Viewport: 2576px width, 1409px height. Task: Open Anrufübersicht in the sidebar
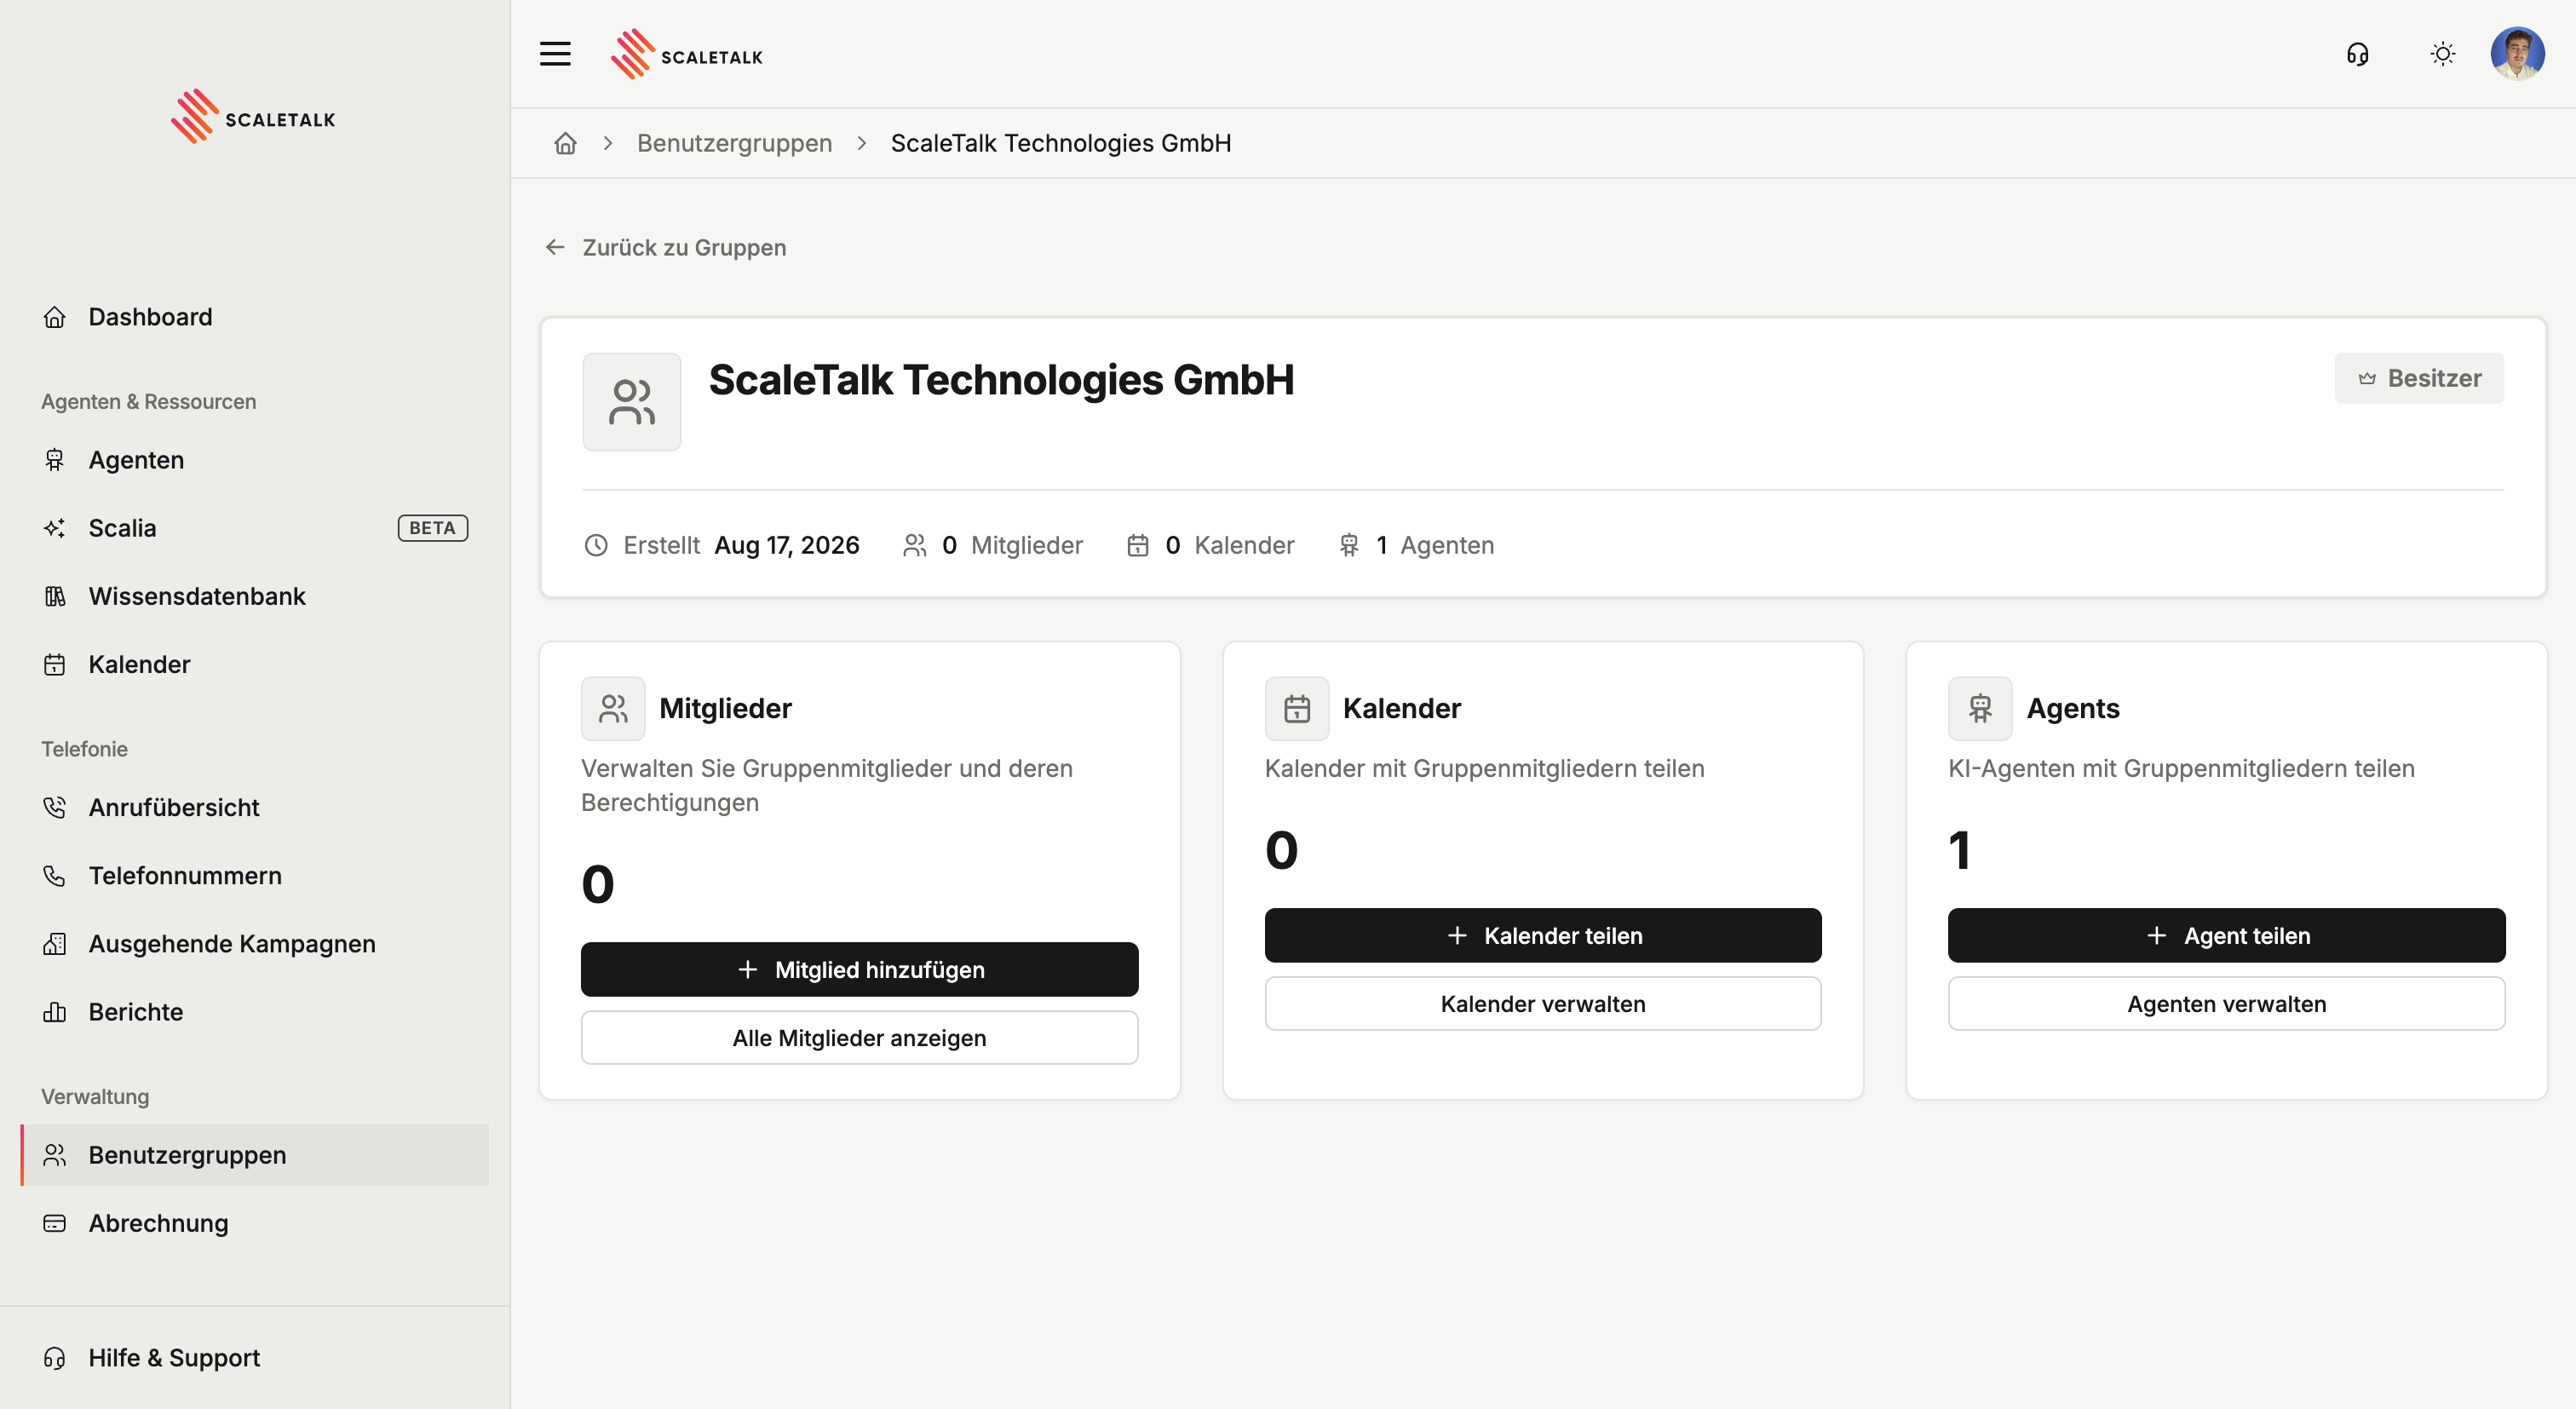pos(254,807)
